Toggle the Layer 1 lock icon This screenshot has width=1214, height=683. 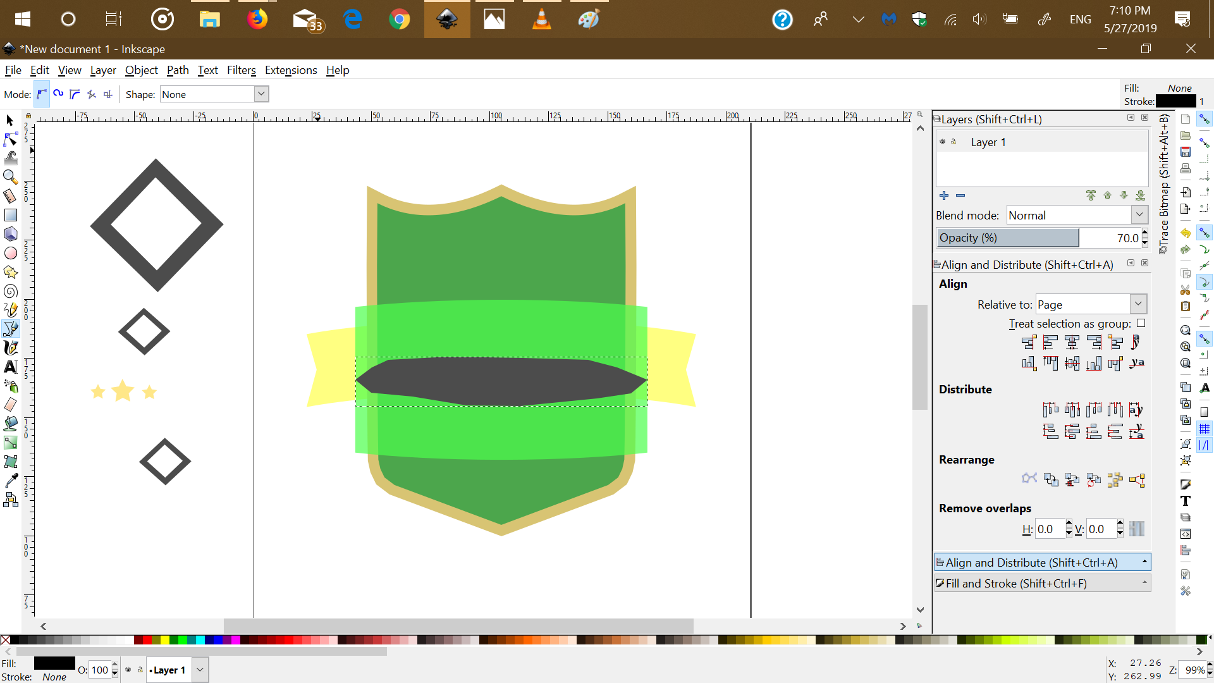(x=953, y=142)
